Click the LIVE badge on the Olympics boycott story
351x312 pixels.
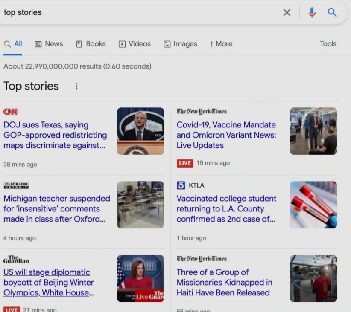click(x=11, y=309)
